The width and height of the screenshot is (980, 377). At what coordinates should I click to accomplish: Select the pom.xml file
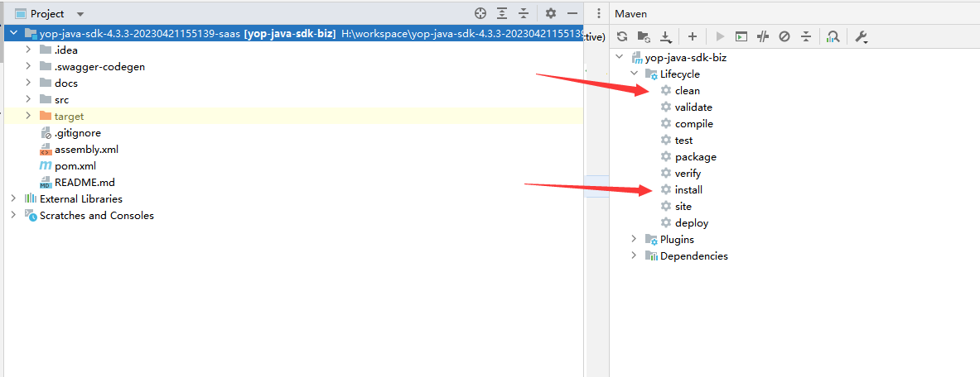tap(75, 165)
